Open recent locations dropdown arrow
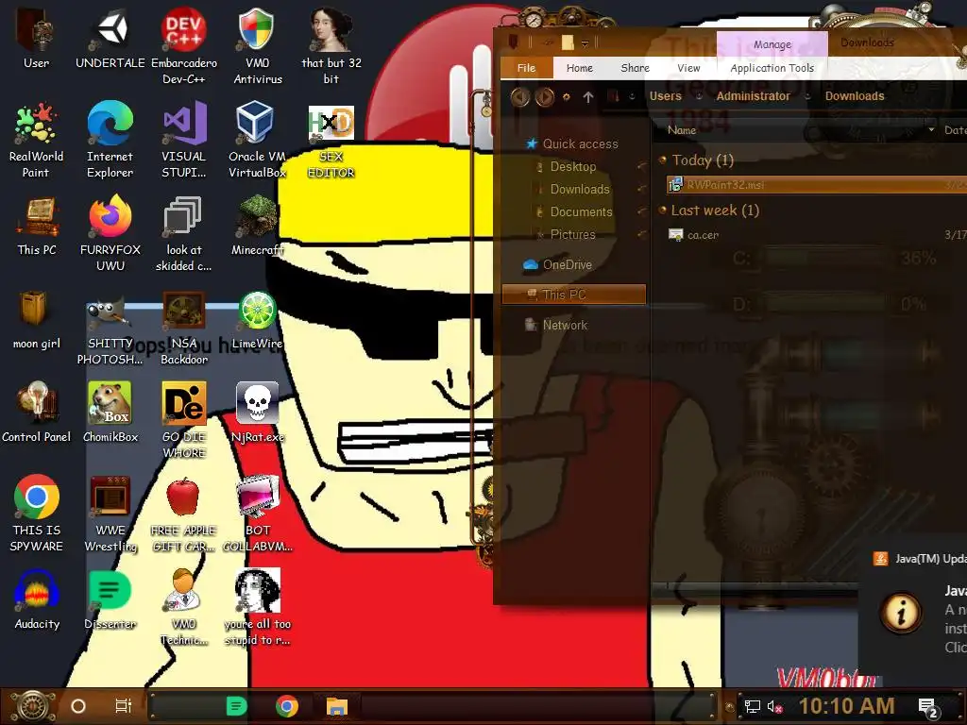This screenshot has width=967, height=725. click(567, 97)
